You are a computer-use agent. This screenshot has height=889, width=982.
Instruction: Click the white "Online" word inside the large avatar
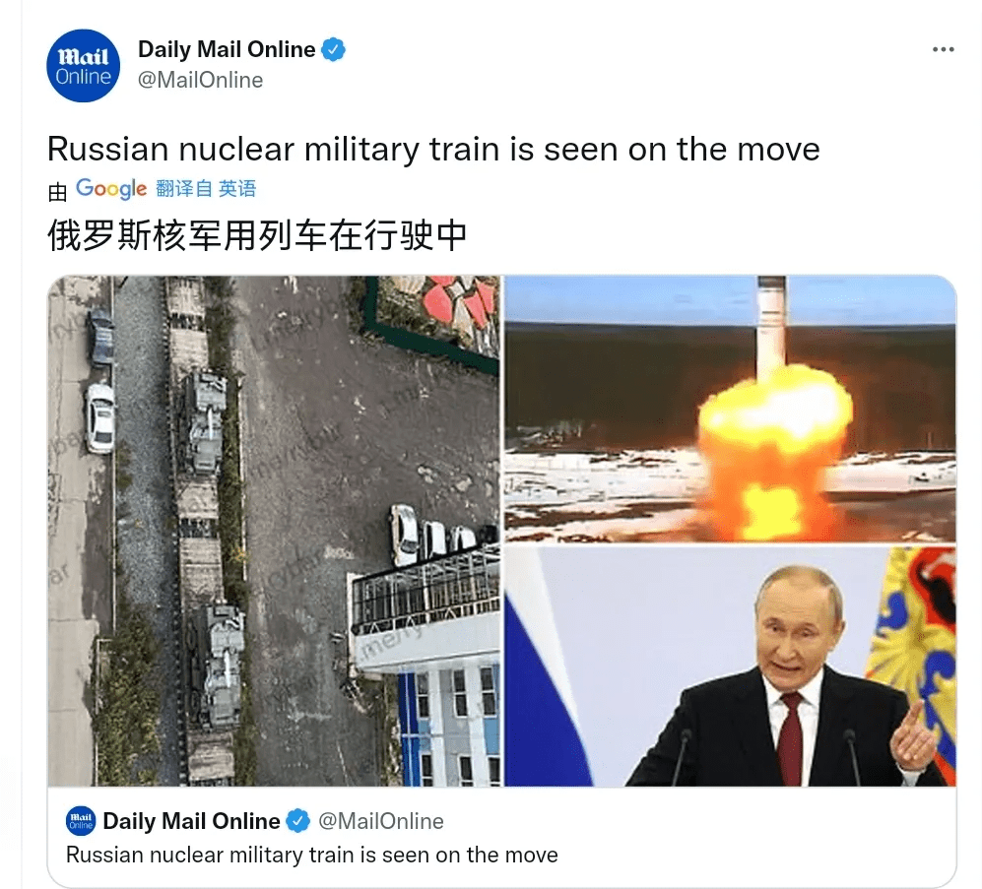point(84,77)
